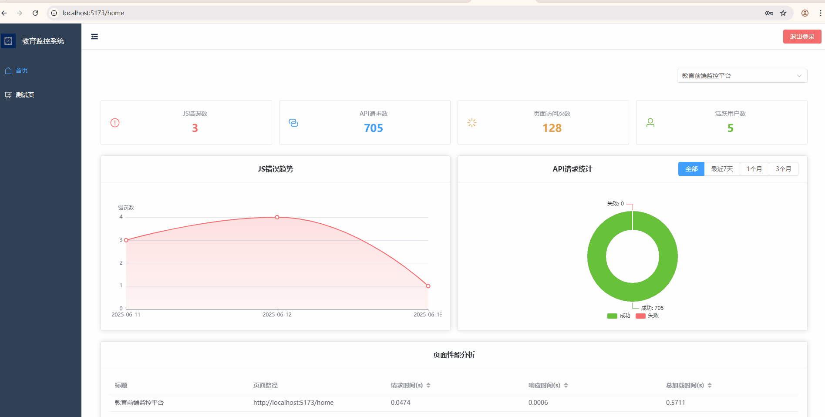Go to 首页 in the sidebar
The width and height of the screenshot is (825, 417).
point(22,71)
